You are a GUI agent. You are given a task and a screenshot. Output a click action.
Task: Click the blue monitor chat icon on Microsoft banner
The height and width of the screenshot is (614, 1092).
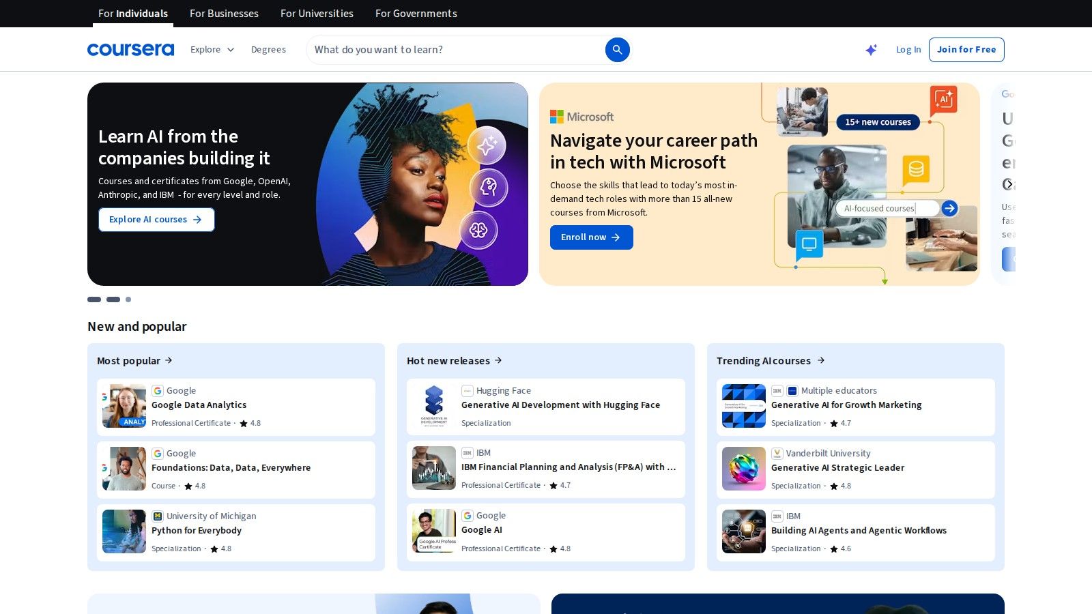click(809, 245)
